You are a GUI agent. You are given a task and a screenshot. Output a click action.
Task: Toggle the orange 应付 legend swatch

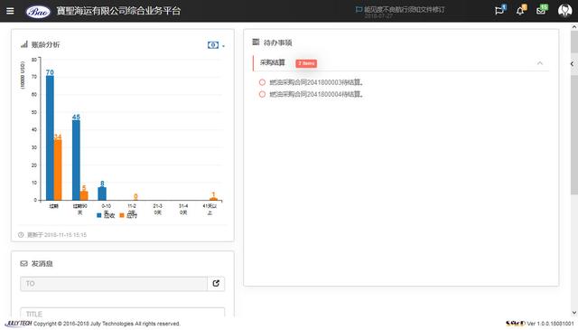click(122, 215)
